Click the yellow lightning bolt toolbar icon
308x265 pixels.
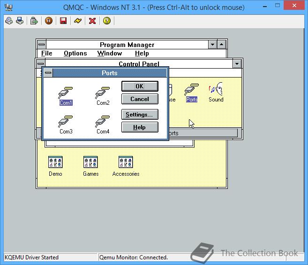pyautogui.click(x=78, y=21)
